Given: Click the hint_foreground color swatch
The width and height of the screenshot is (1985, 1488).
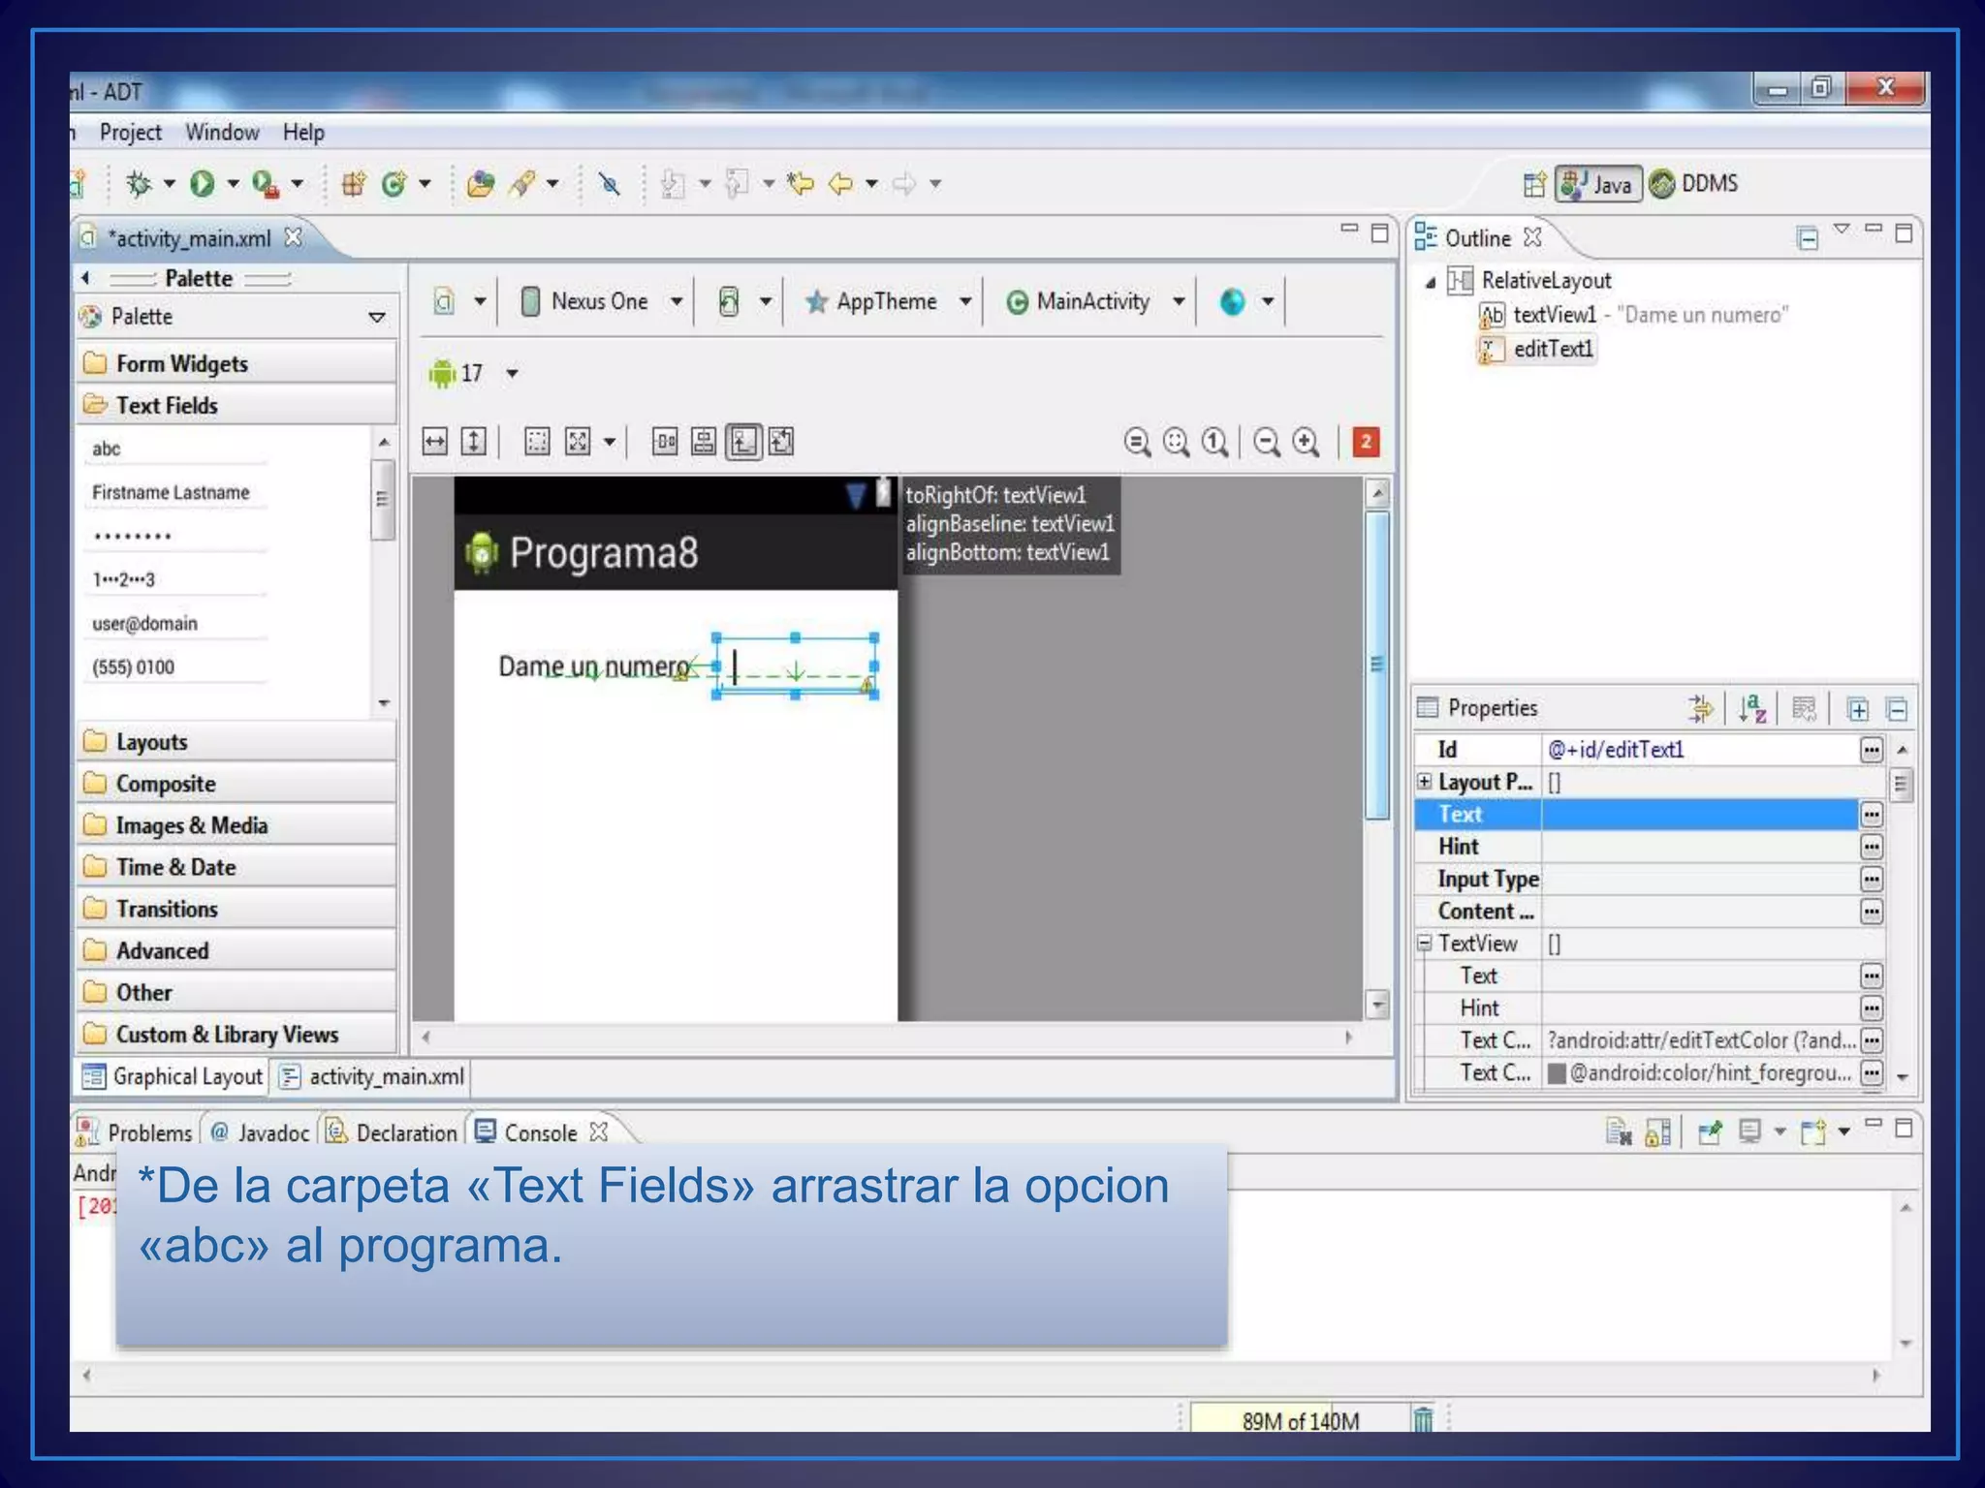Looking at the screenshot, I should (x=1558, y=1073).
